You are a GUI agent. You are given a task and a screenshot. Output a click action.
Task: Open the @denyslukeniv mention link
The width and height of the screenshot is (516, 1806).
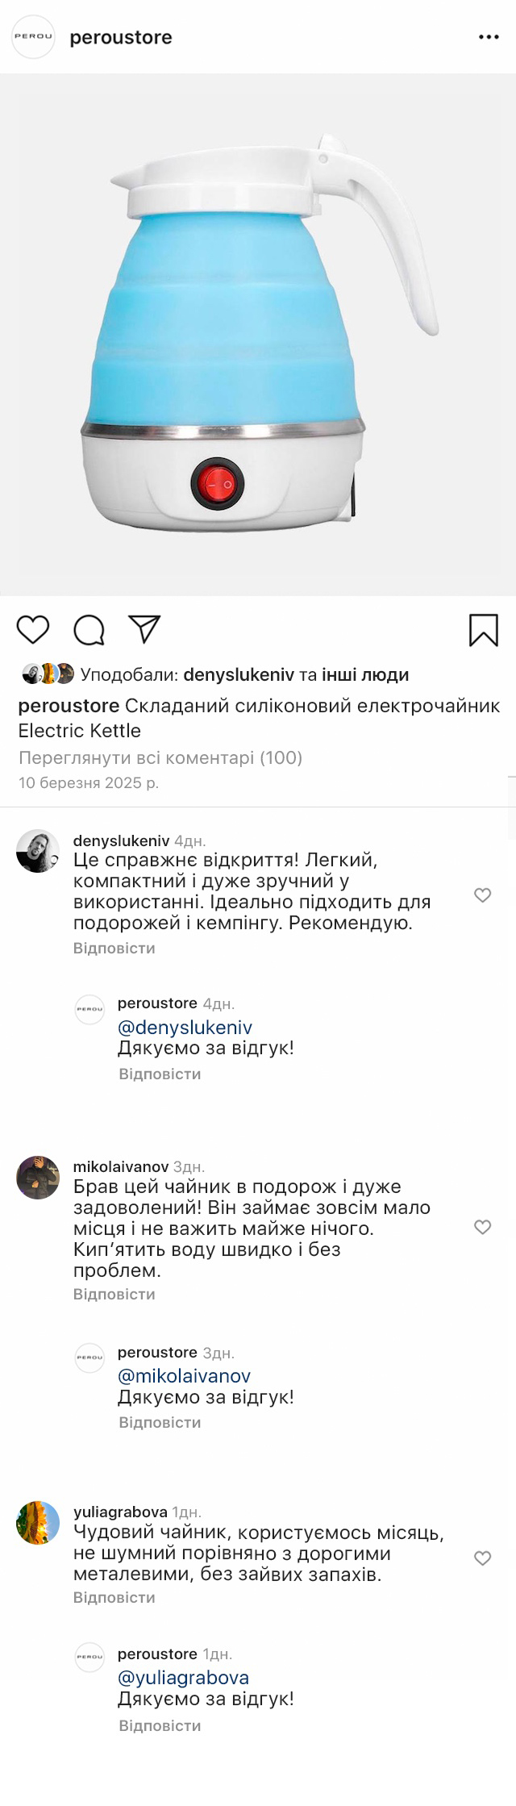coord(185,1027)
